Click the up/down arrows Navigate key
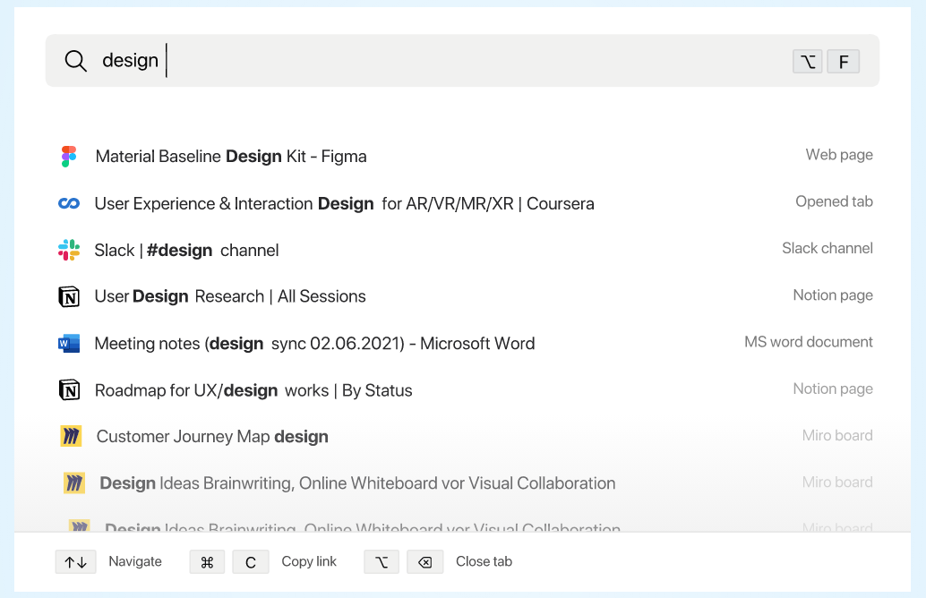Viewport: 926px width, 598px height. click(x=75, y=562)
